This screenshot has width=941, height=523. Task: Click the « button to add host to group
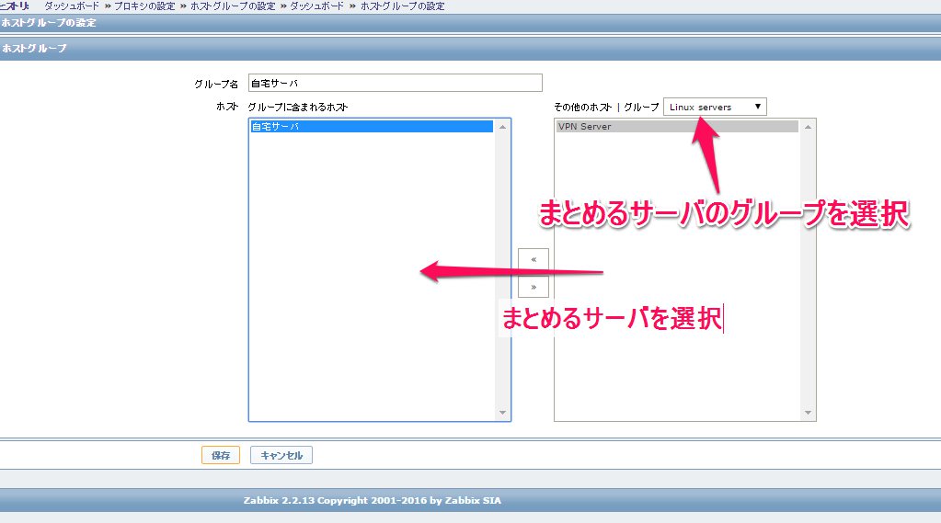(x=534, y=258)
